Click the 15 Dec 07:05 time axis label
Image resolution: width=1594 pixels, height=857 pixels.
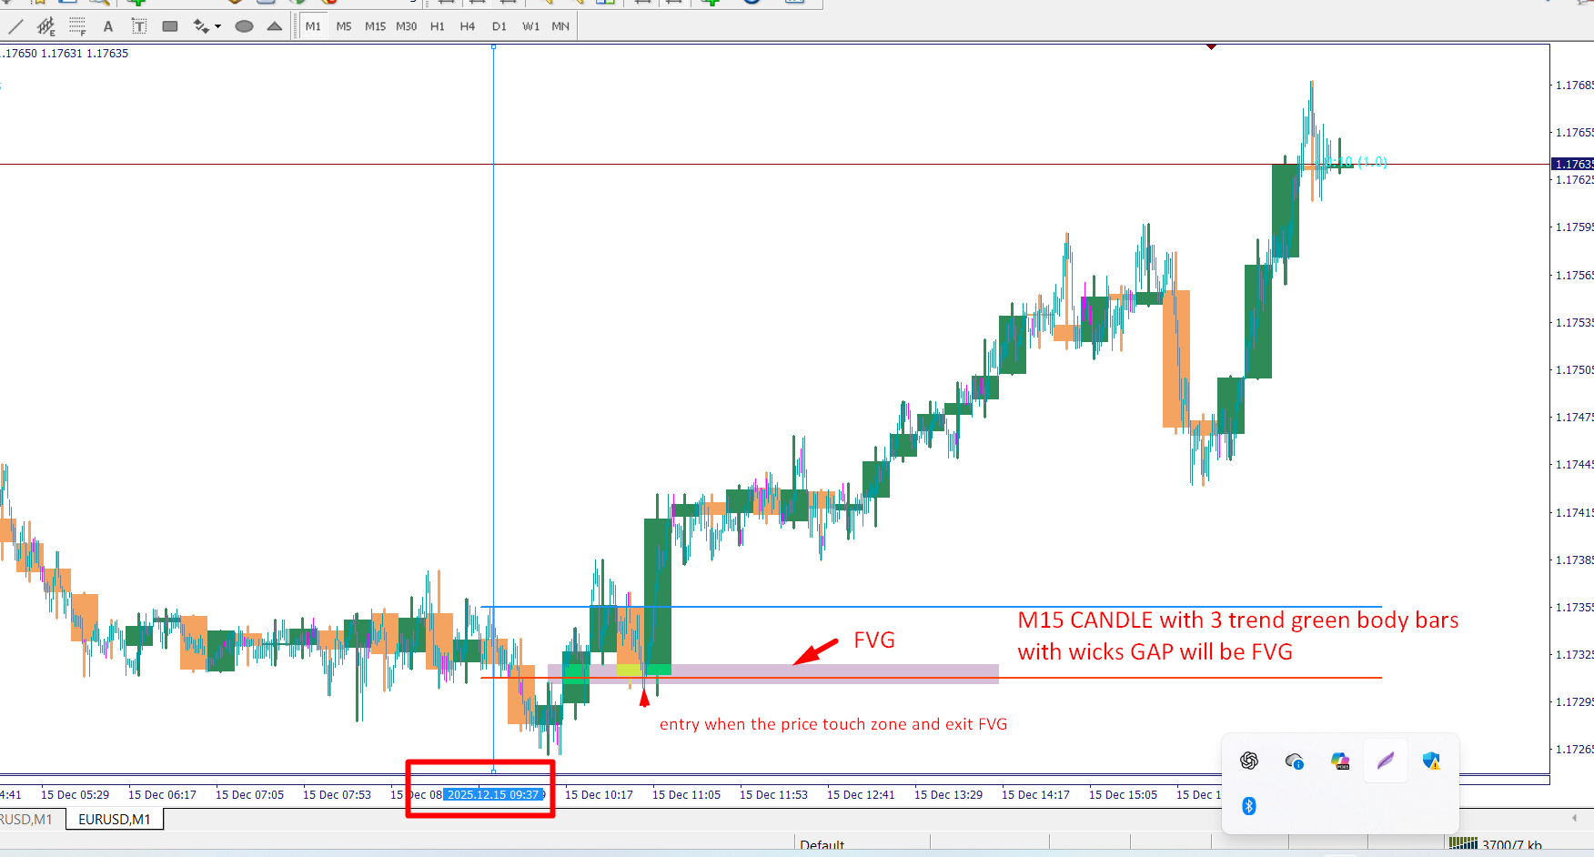coord(249,795)
